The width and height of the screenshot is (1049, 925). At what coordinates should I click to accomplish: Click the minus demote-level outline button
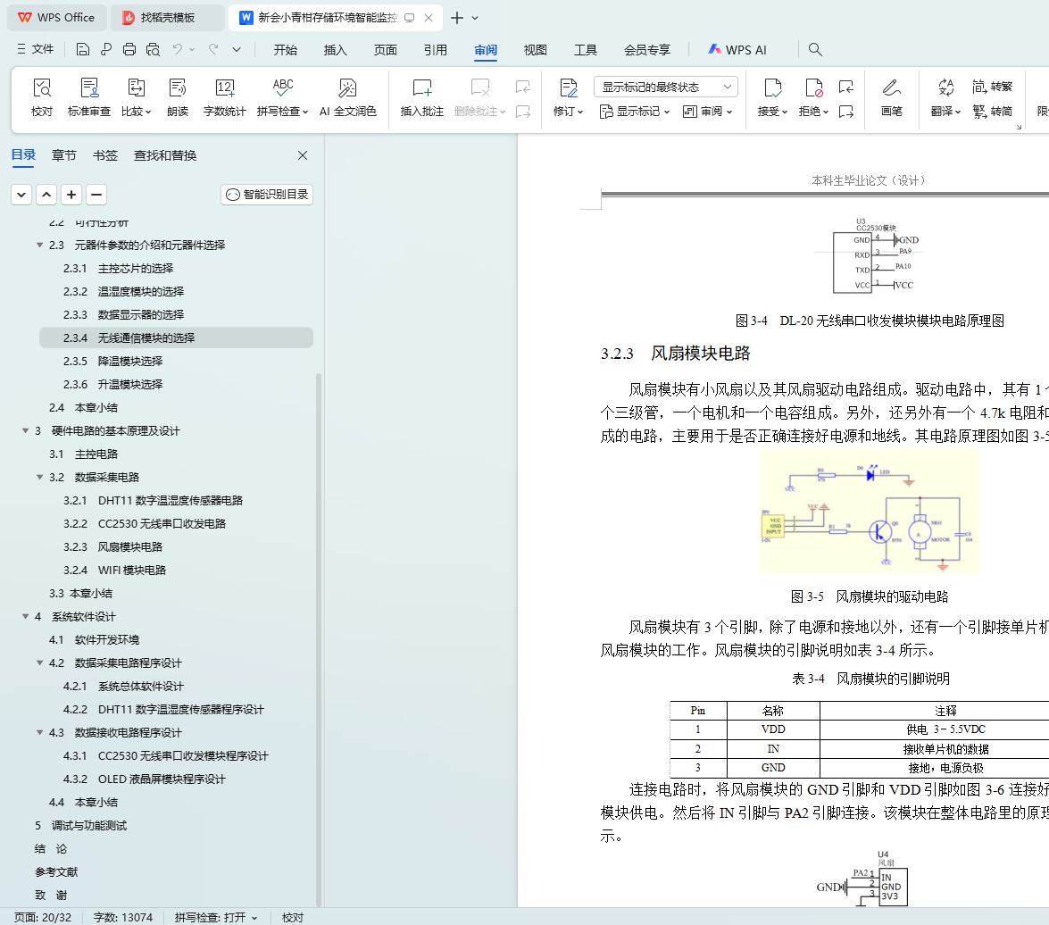click(x=96, y=195)
